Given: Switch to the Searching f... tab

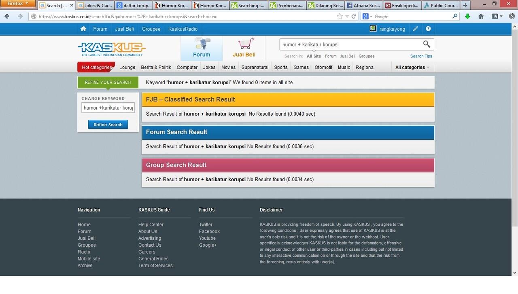Looking at the screenshot, I should click(x=249, y=5).
